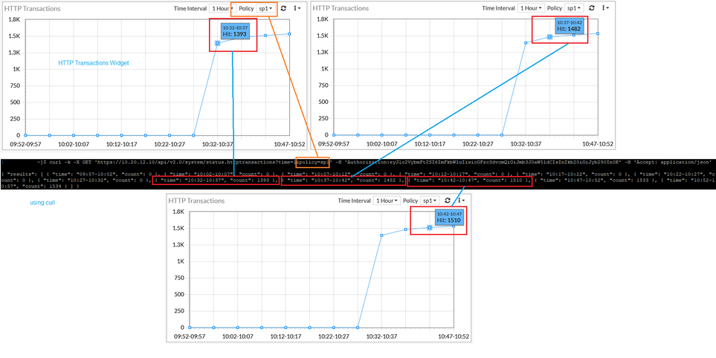Image resolution: width=716 pixels, height=358 pixels.
Task: Click HTTP Transactions title of Hit: 1510 widget
Action: tap(196, 201)
